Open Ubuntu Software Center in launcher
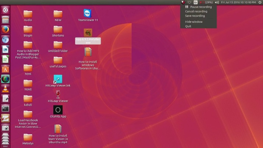The height and width of the screenshot is (148, 263). click(x=5, y=69)
